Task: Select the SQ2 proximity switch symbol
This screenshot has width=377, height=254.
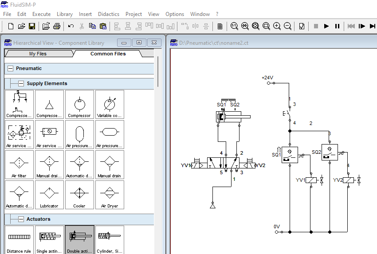Action: pos(330,152)
